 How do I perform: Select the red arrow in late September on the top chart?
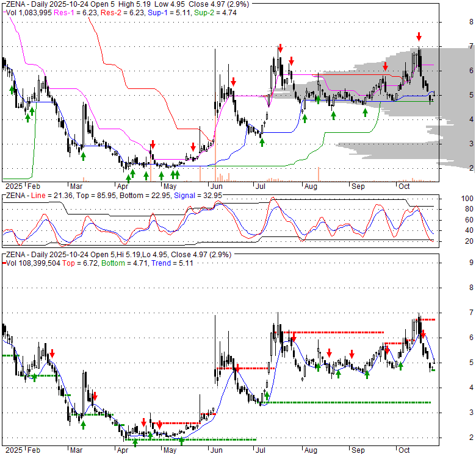[x=385, y=66]
